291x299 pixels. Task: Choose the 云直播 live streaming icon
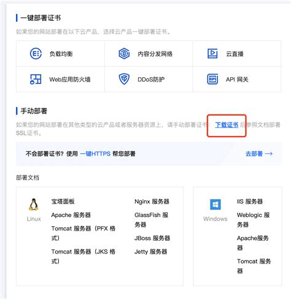(212, 53)
